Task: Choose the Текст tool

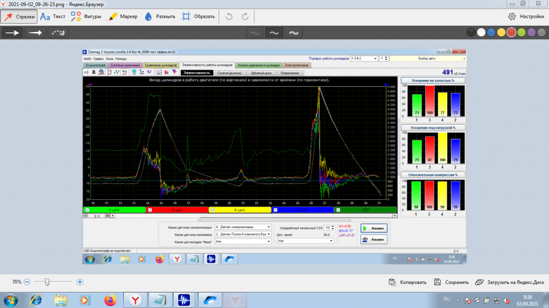Action: click(53, 17)
